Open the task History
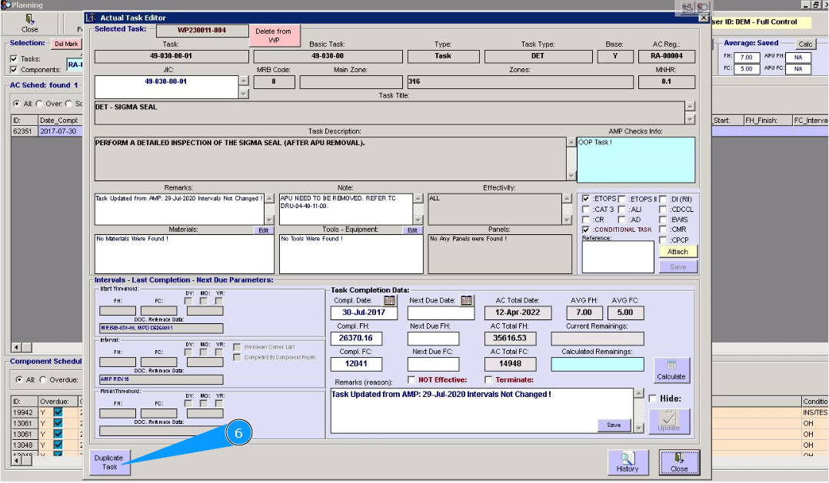 coord(627,462)
